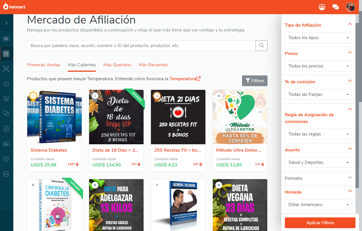Open the dollar sales icon in sidebar

pyautogui.click(x=6, y=129)
